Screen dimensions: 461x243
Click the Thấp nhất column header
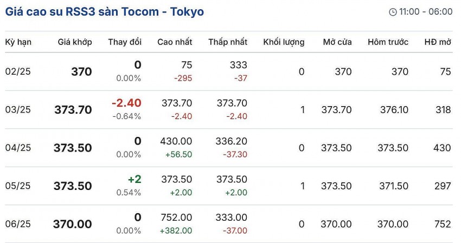point(228,42)
